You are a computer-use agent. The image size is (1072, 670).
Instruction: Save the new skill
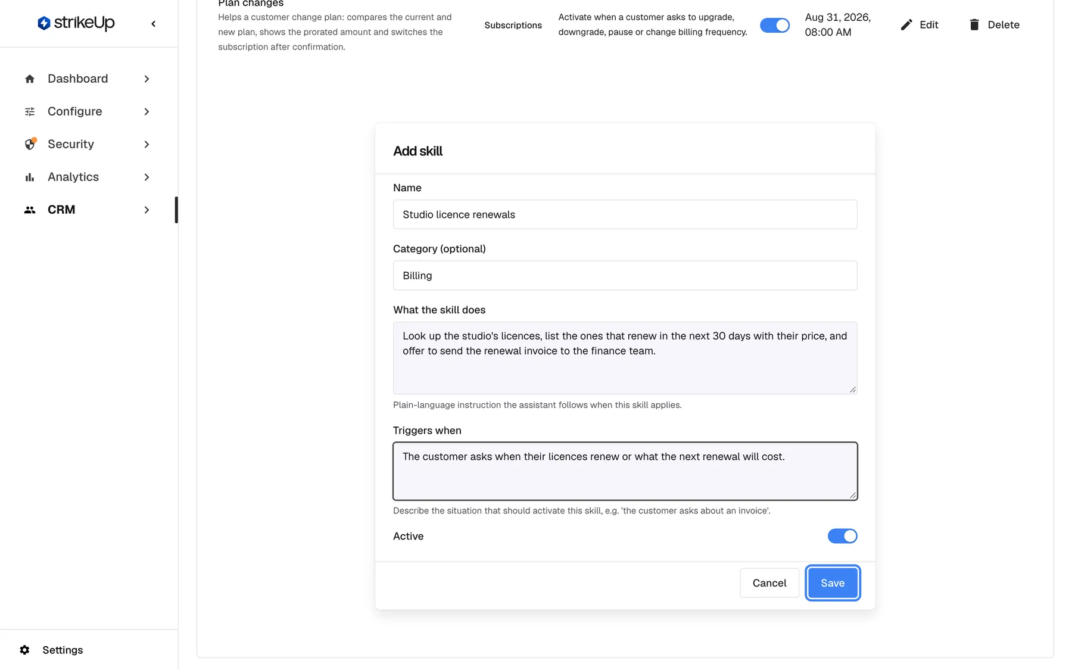[x=833, y=583]
